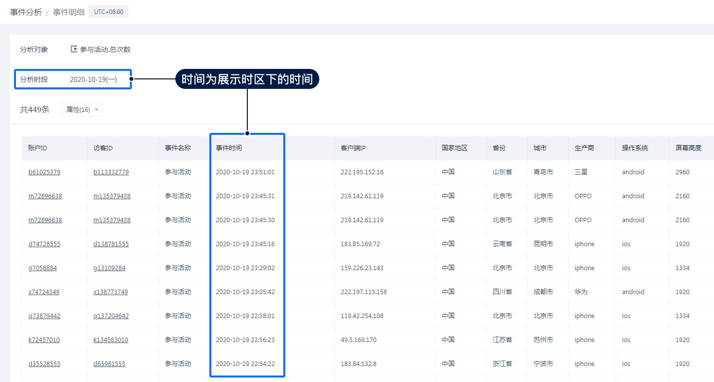Open account ID b61025379 link

(44, 172)
